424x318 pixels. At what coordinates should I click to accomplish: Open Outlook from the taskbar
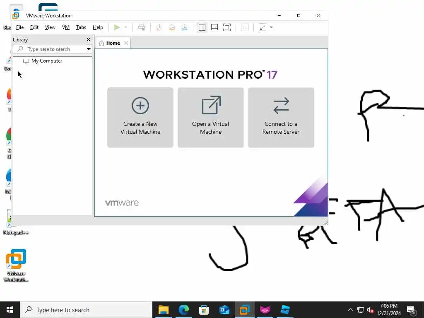(224, 310)
